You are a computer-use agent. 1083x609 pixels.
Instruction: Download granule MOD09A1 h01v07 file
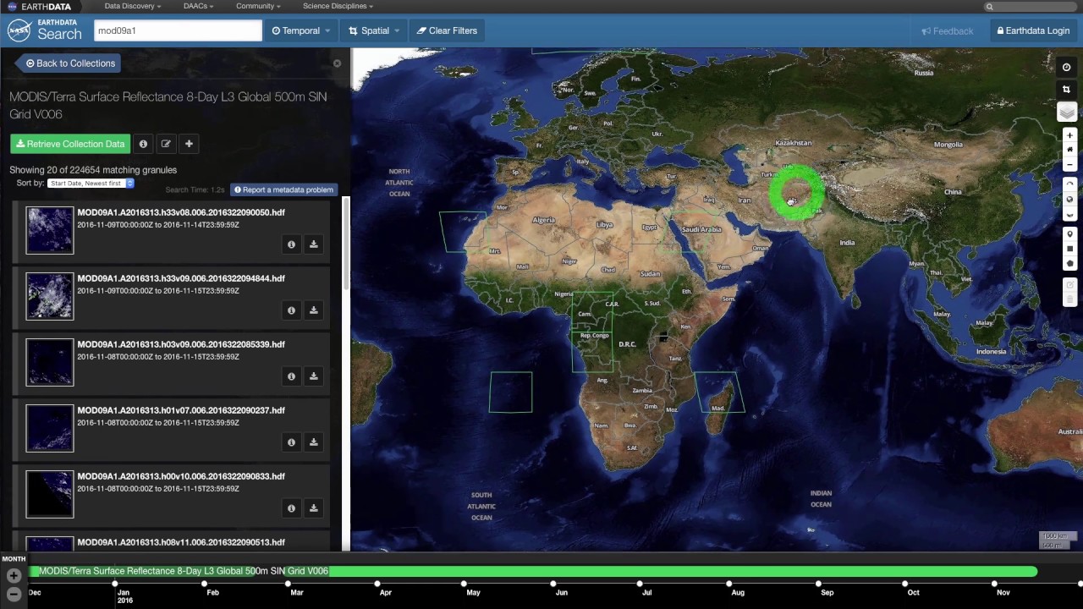tap(313, 442)
